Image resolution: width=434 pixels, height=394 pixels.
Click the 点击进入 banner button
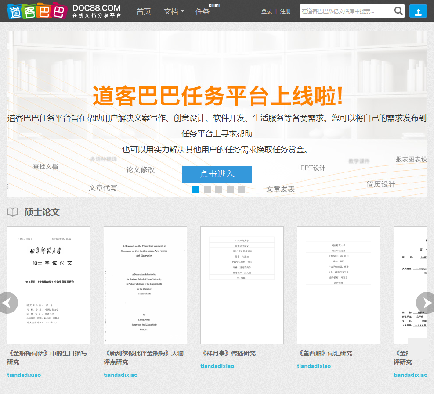point(217,174)
